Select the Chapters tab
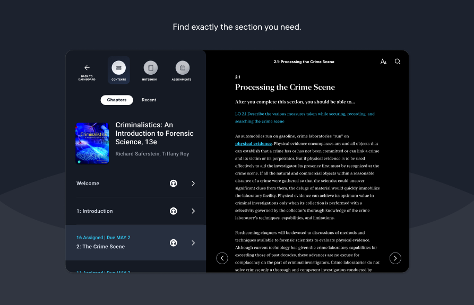The height and width of the screenshot is (305, 474). pos(117,100)
